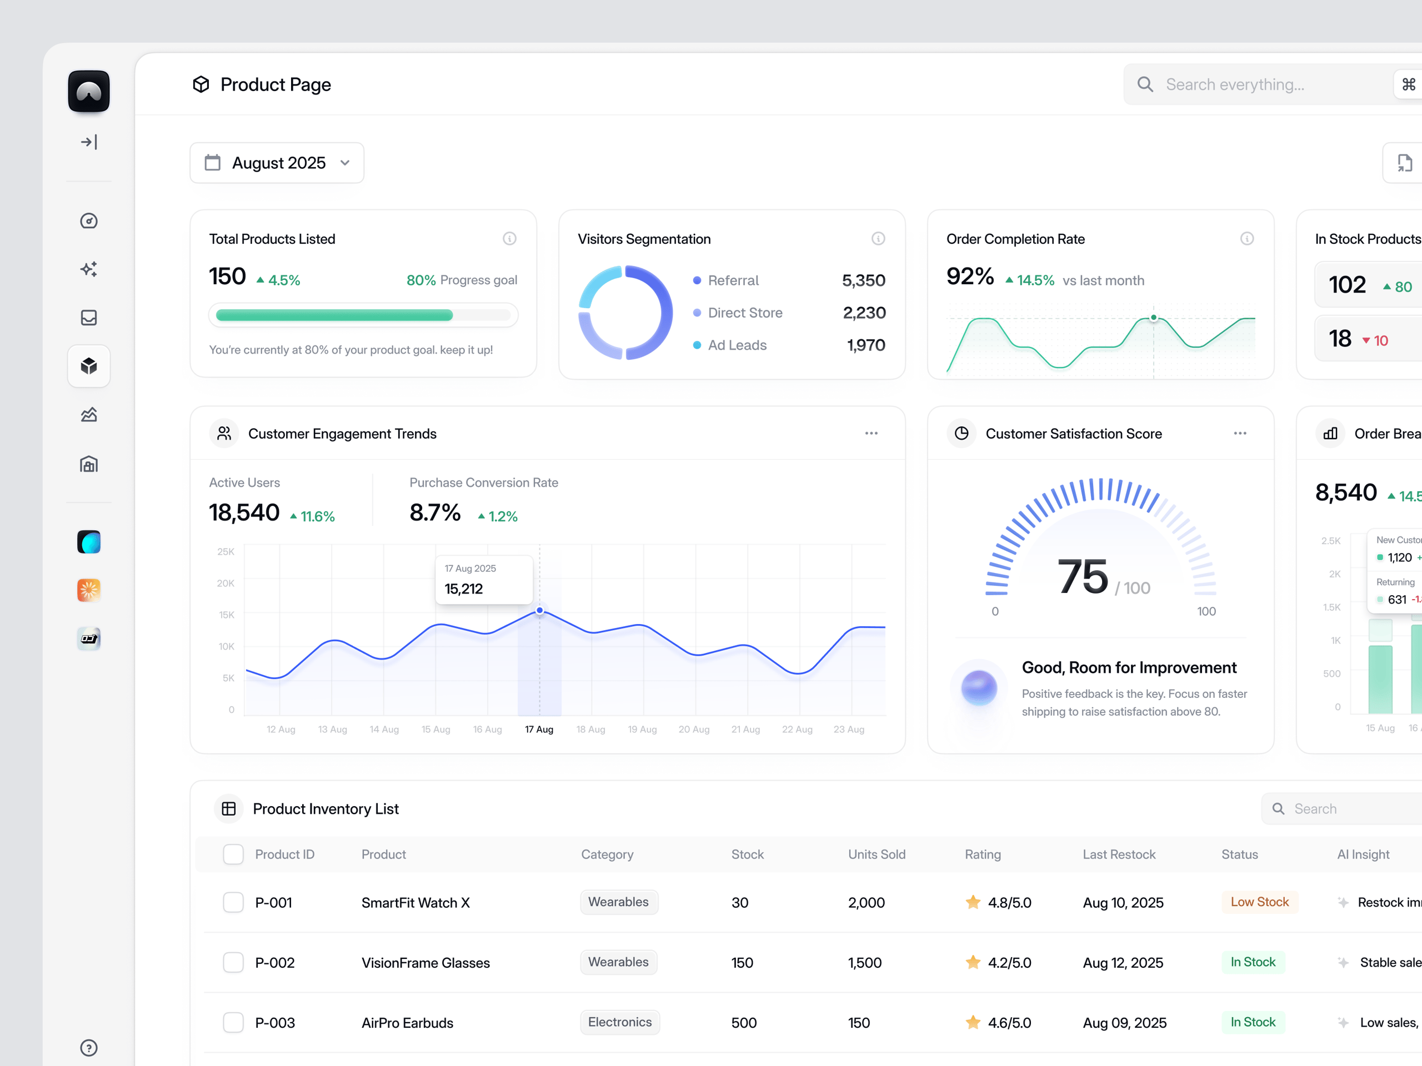Image resolution: width=1422 pixels, height=1066 pixels.
Task: Open the Analytics trends icon in sidebar
Action: (88, 414)
